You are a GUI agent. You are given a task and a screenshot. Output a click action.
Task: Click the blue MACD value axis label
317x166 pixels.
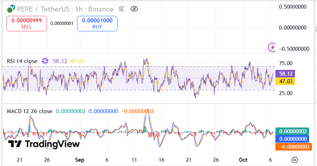[x=291, y=139]
